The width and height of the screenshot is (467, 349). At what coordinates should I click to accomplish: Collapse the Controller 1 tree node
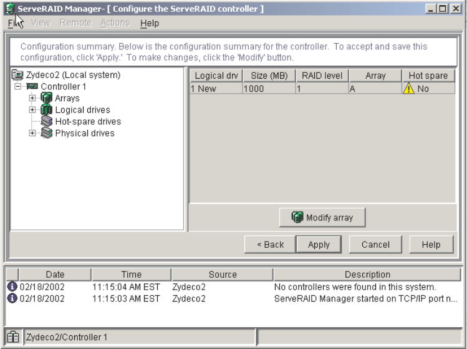pyautogui.click(x=18, y=87)
